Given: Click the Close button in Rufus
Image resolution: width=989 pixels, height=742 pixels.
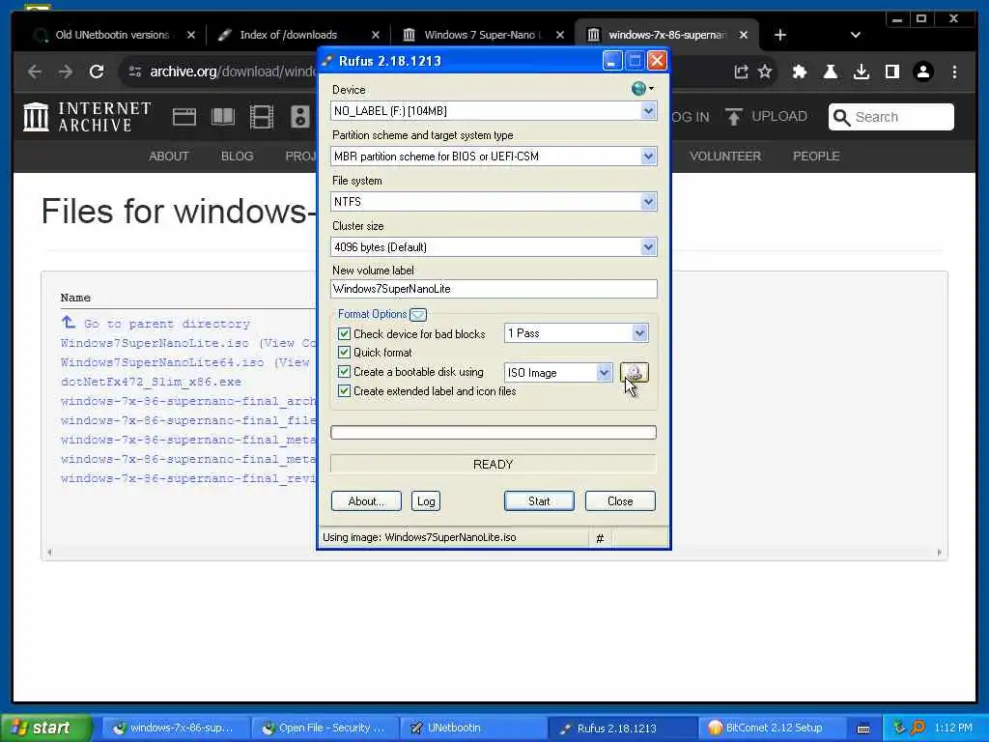Looking at the screenshot, I should point(620,501).
